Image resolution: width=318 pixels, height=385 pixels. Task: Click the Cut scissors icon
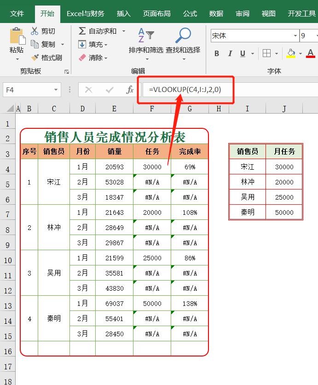[x=35, y=31]
